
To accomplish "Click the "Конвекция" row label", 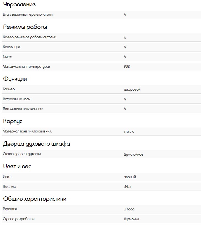I will tap(12, 47).
